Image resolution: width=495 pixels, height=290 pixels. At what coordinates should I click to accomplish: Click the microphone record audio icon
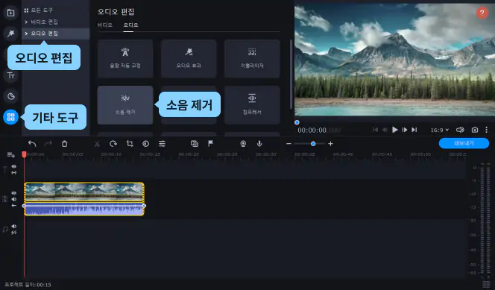[259, 144]
